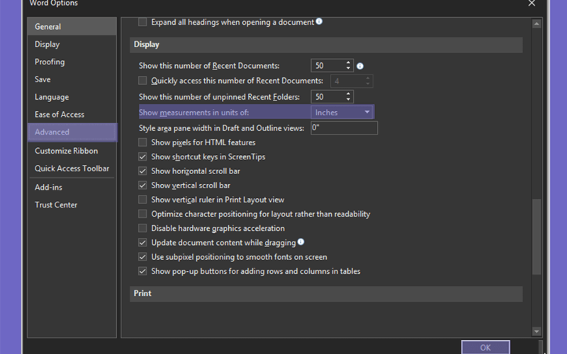Increase the Recent Documents number with up arrow
This screenshot has height=354, width=567.
[x=348, y=63]
